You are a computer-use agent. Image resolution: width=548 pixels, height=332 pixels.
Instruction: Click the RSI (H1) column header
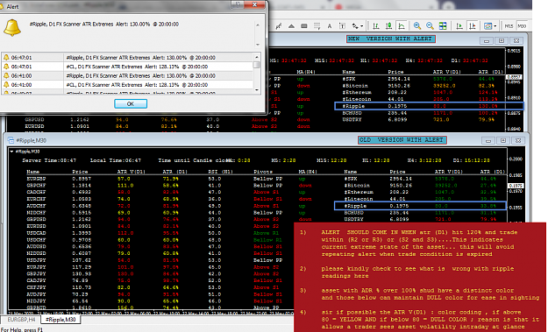pyautogui.click(x=221, y=172)
